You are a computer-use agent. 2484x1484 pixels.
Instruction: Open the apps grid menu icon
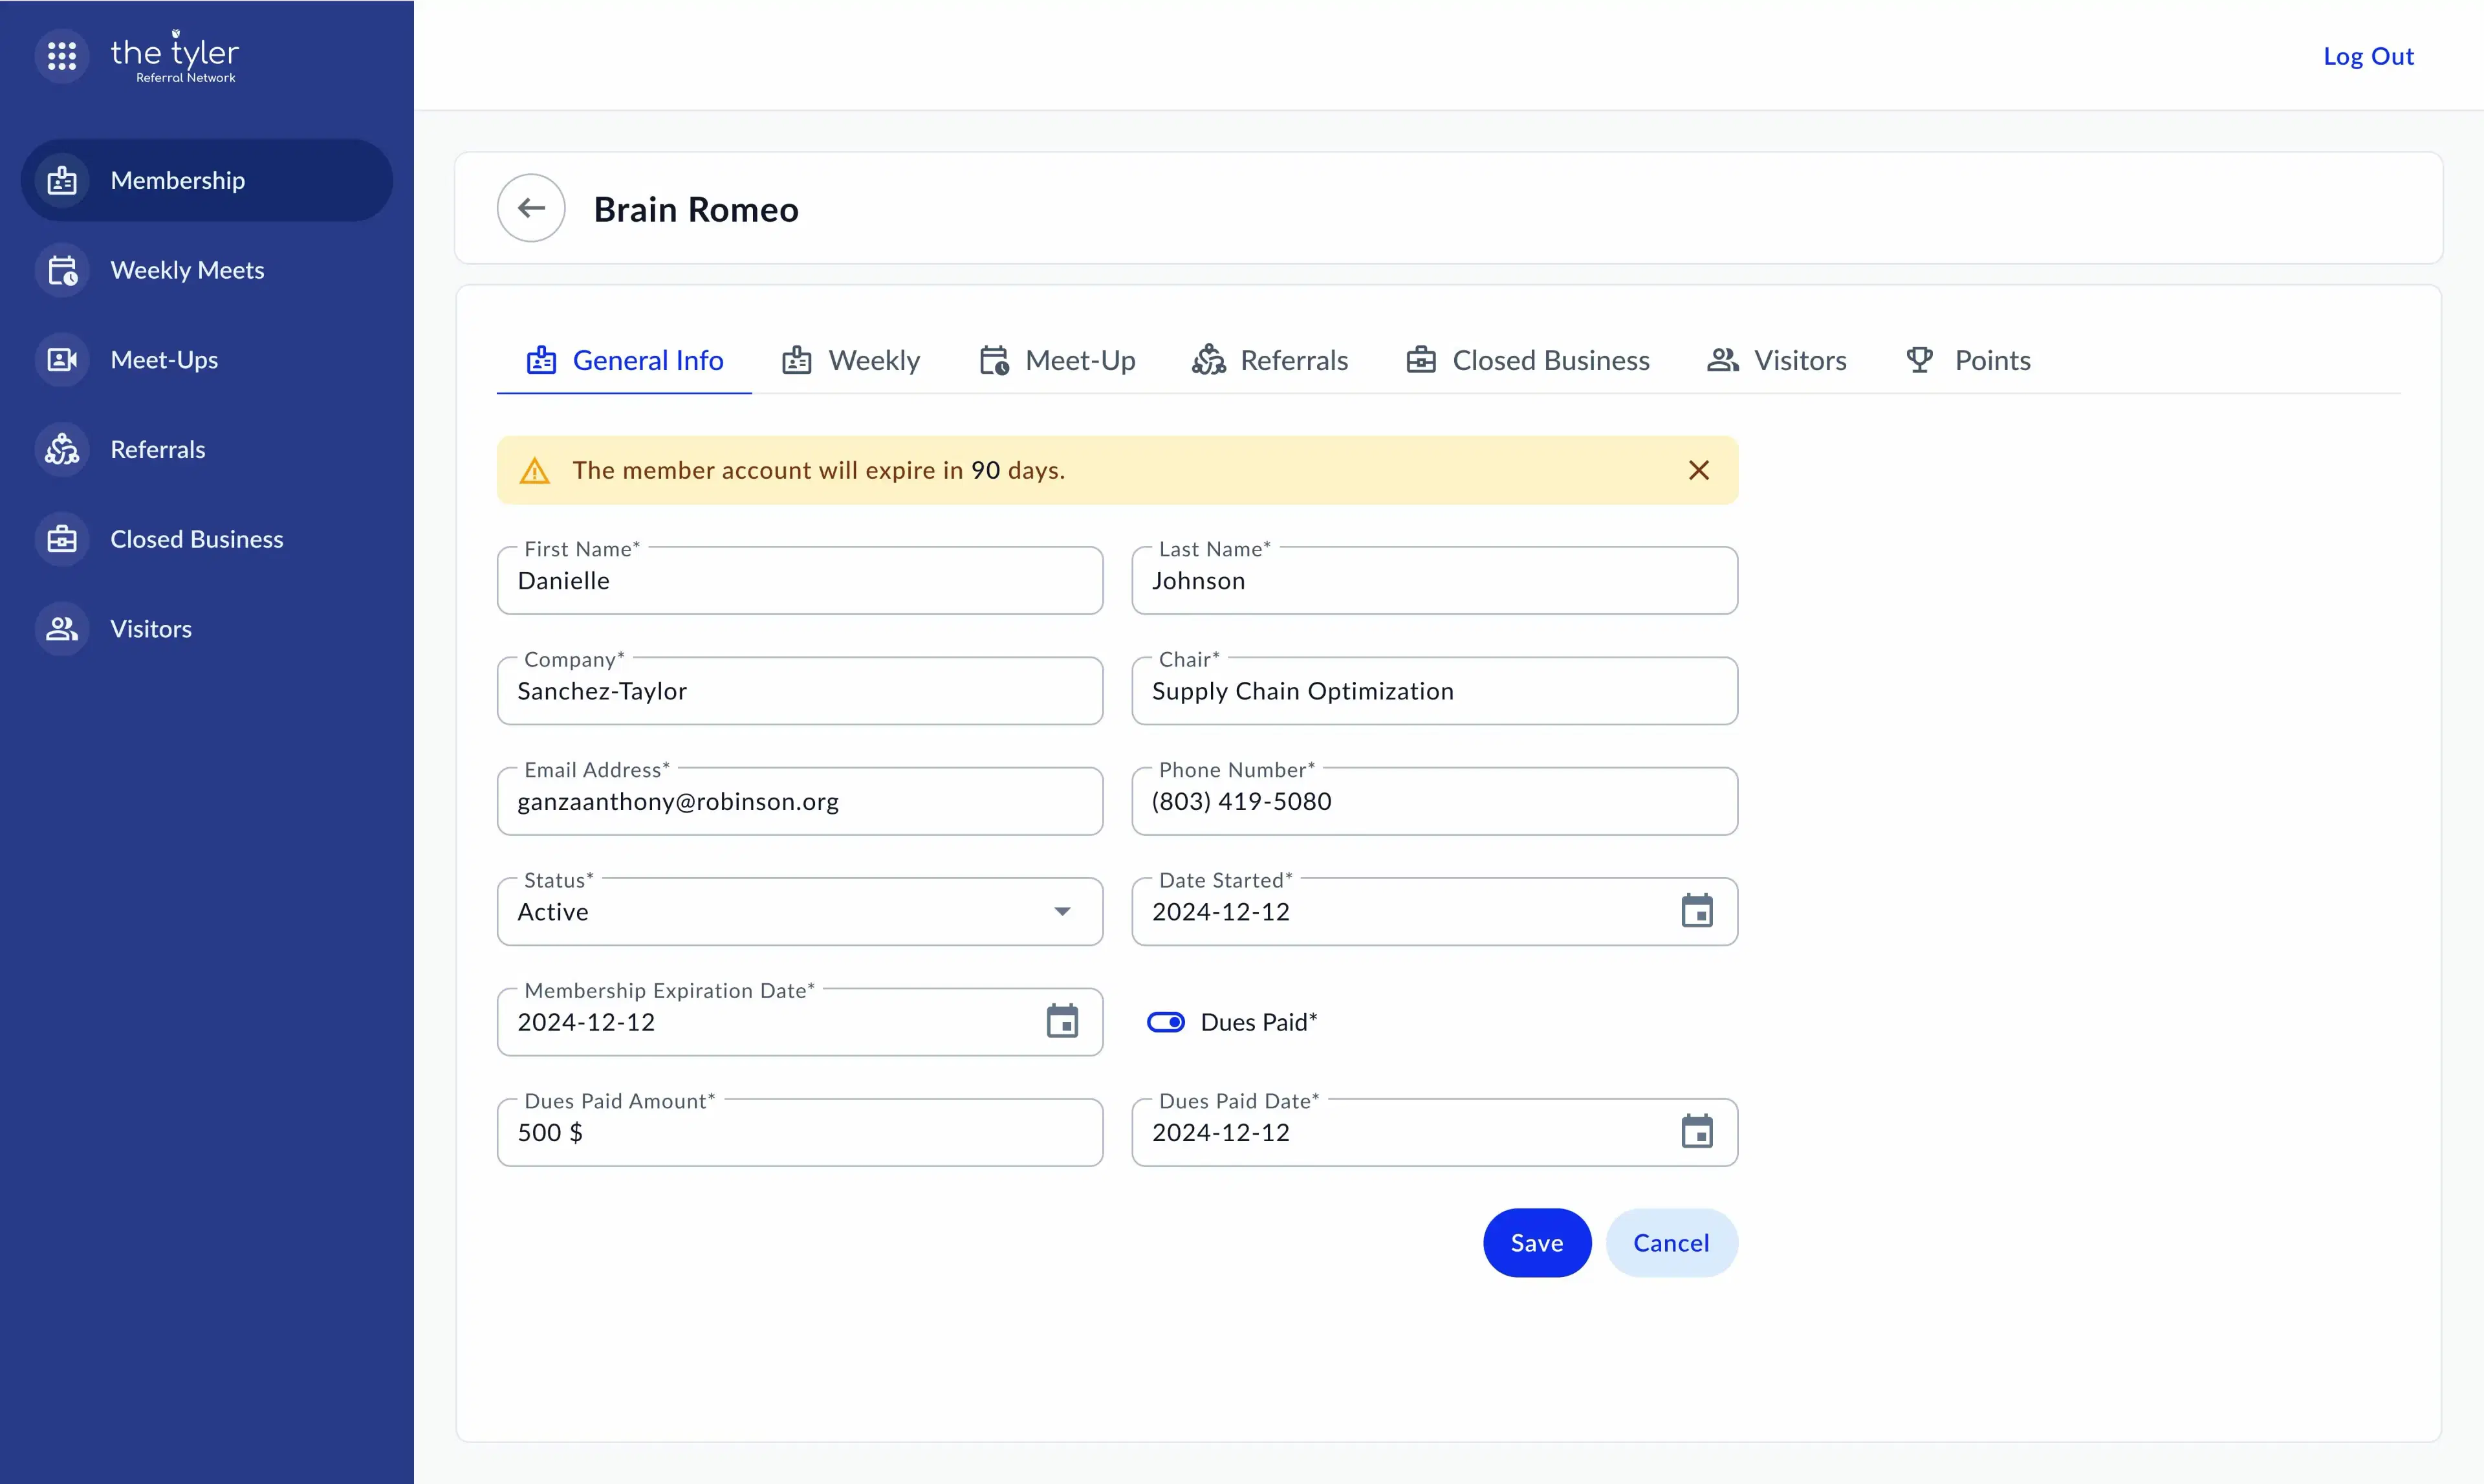[62, 56]
